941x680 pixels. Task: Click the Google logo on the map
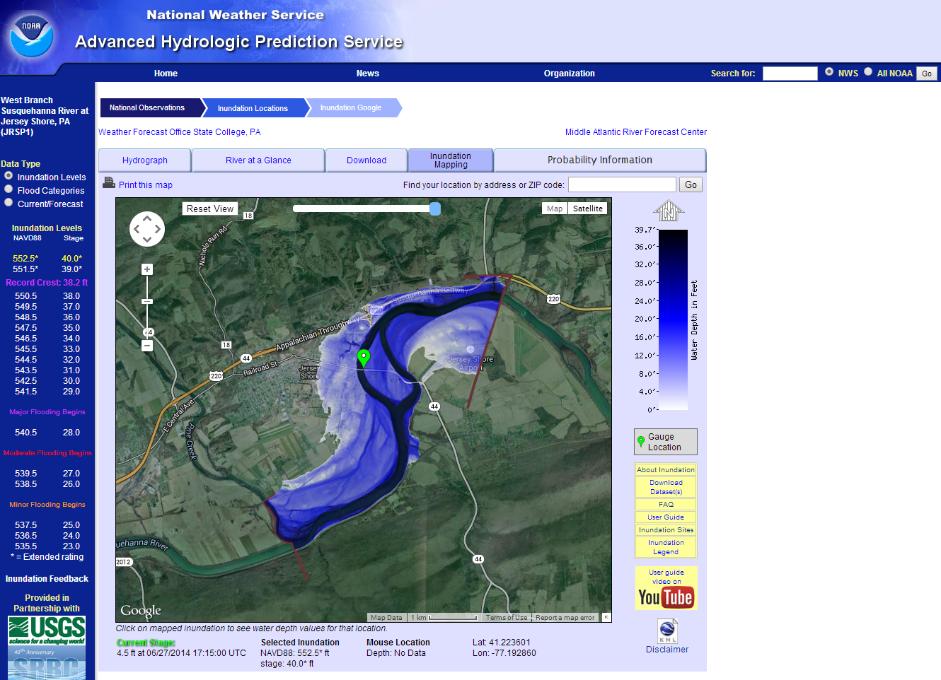coord(141,611)
